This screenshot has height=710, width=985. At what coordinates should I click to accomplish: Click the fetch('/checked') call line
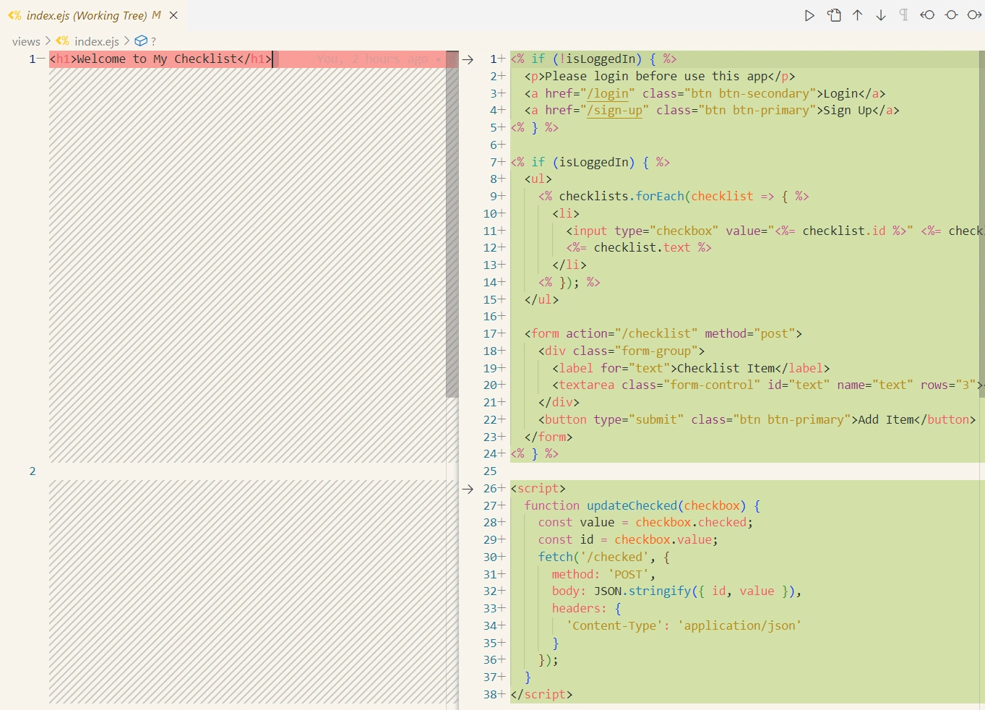point(603,557)
